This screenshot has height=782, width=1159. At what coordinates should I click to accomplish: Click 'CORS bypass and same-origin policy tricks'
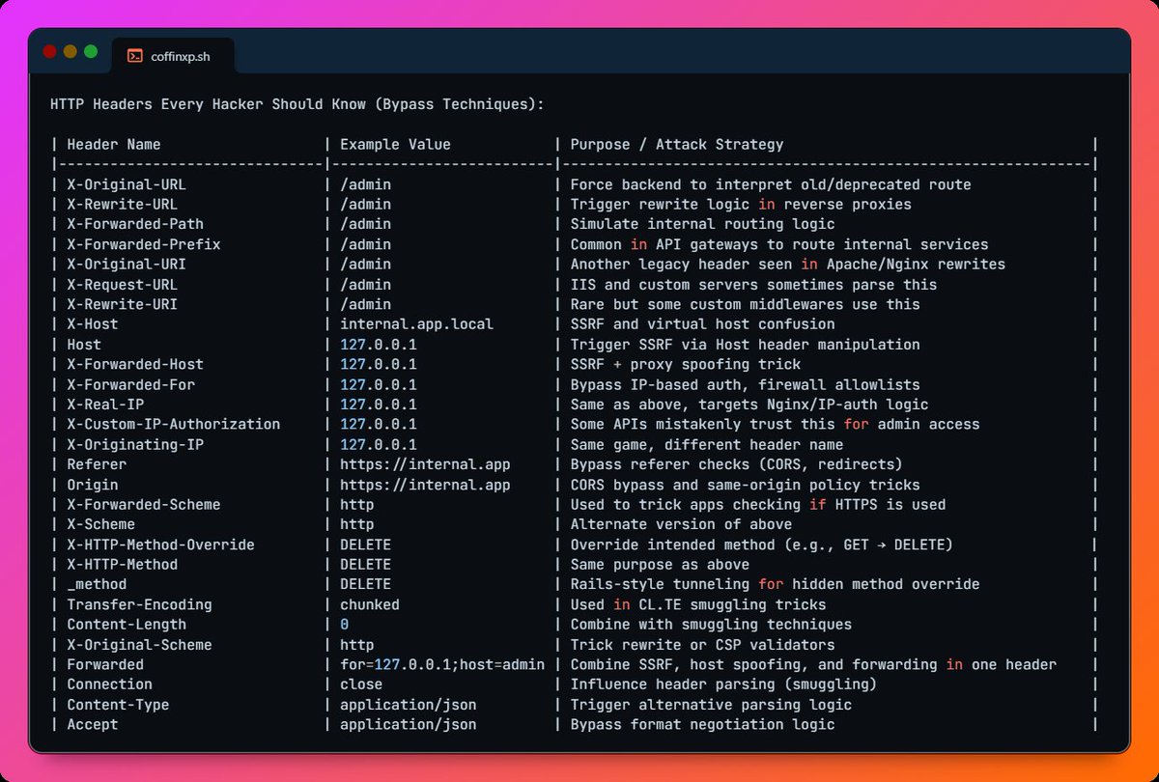coord(745,485)
